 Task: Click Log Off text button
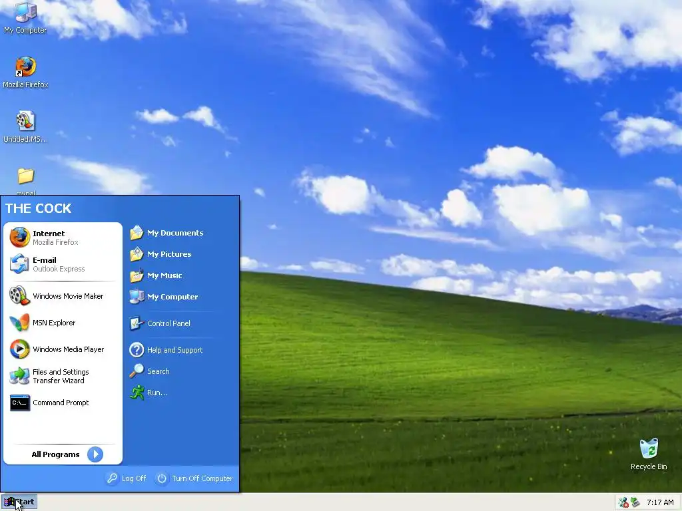click(133, 478)
